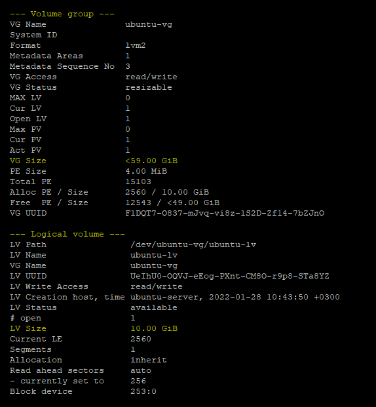Image resolution: width=376 pixels, height=407 pixels.
Task: Click the ubuntu-vg value beside the first VG Name
Action: (149, 25)
